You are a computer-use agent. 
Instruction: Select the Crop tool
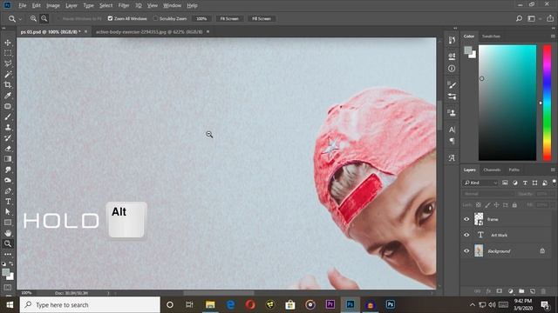coord(8,85)
